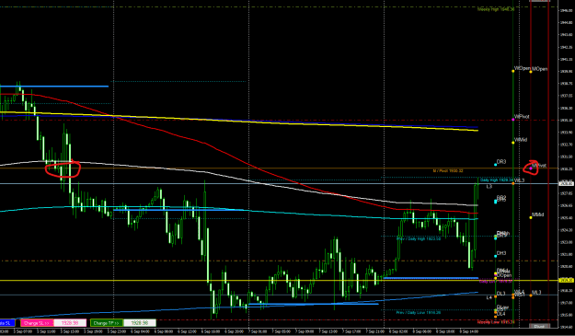Click the blue SL button at bottom left
This screenshot has width=575, height=336.
[6, 323]
